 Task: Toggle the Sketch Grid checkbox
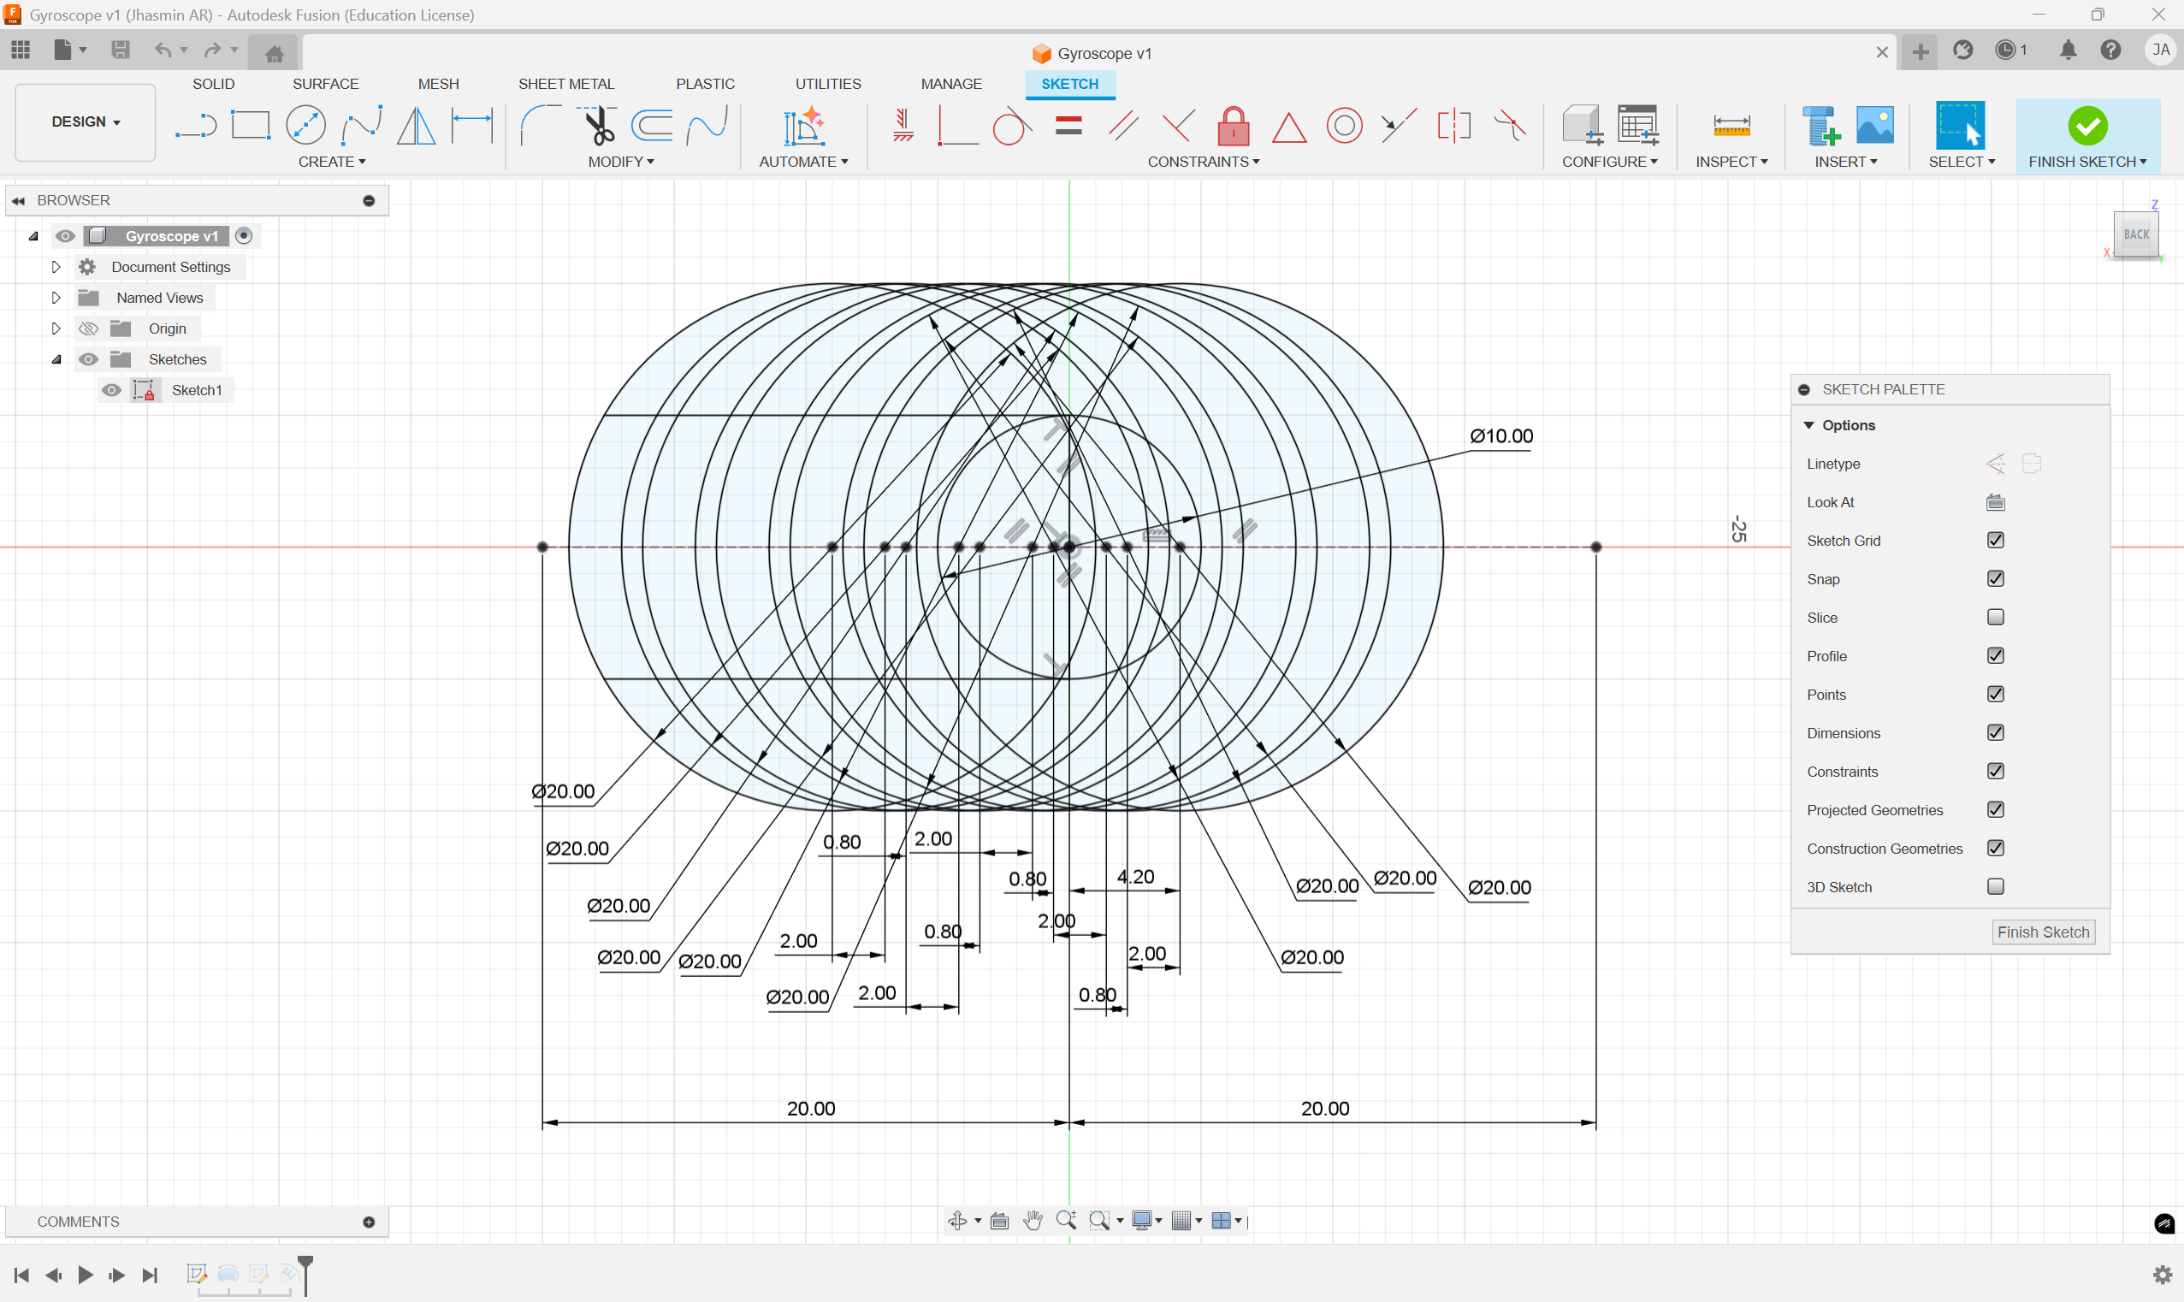point(1996,540)
